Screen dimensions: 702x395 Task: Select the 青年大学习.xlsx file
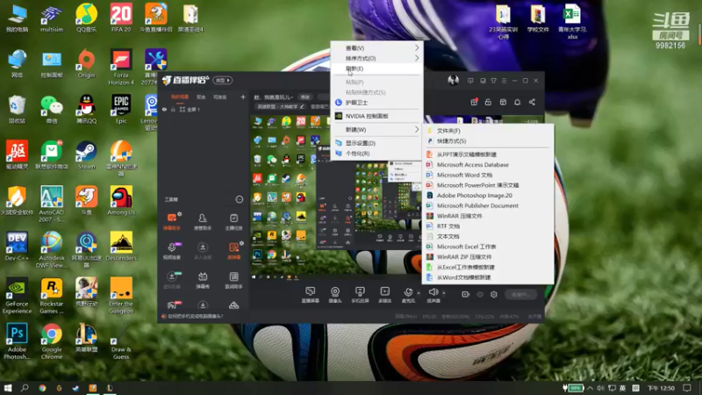pyautogui.click(x=572, y=20)
